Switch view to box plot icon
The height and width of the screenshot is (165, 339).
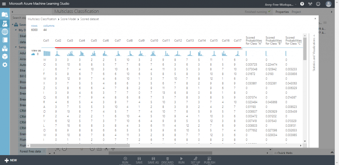tap(38, 54)
